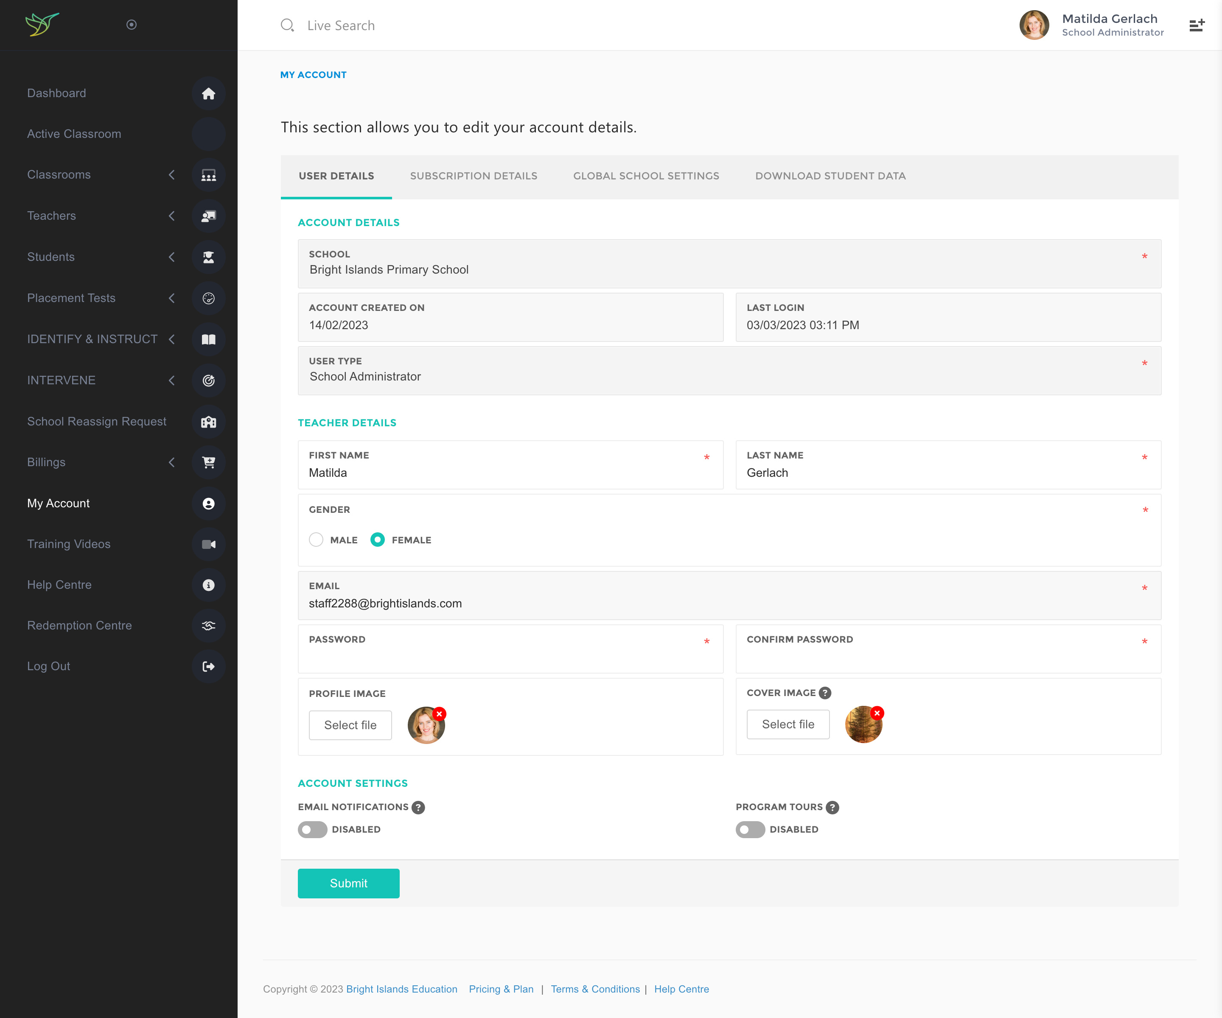The height and width of the screenshot is (1018, 1222).
Task: Enable the Email Notifications toggle
Action: (312, 829)
